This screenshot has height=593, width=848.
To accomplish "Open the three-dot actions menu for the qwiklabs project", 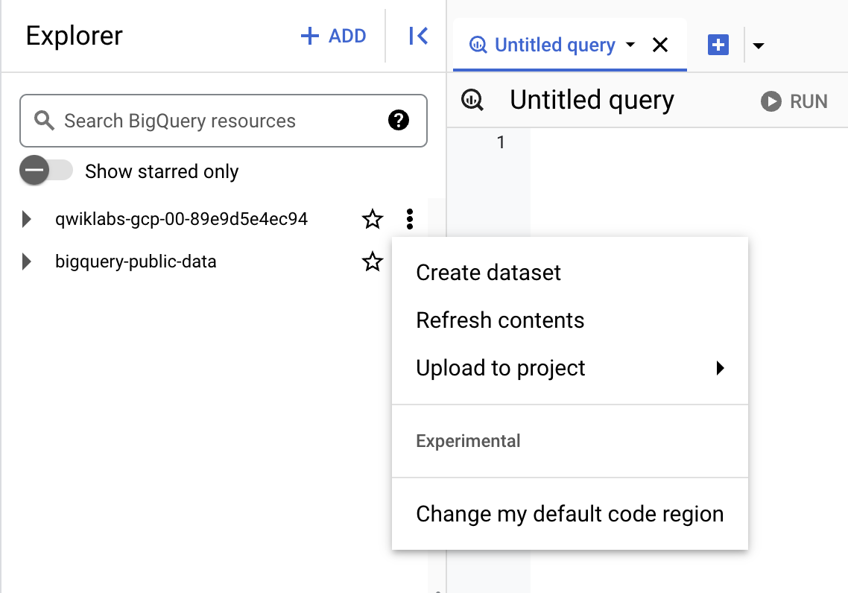I will coord(410,219).
